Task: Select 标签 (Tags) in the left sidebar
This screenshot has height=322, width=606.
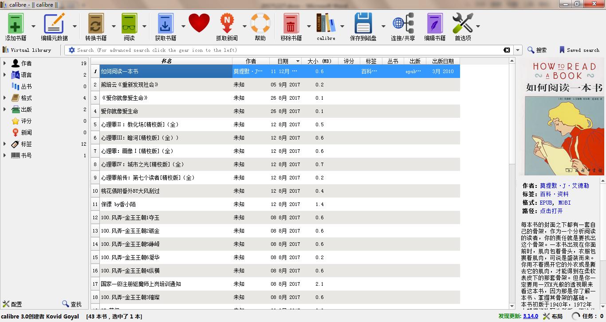Action: click(x=27, y=144)
